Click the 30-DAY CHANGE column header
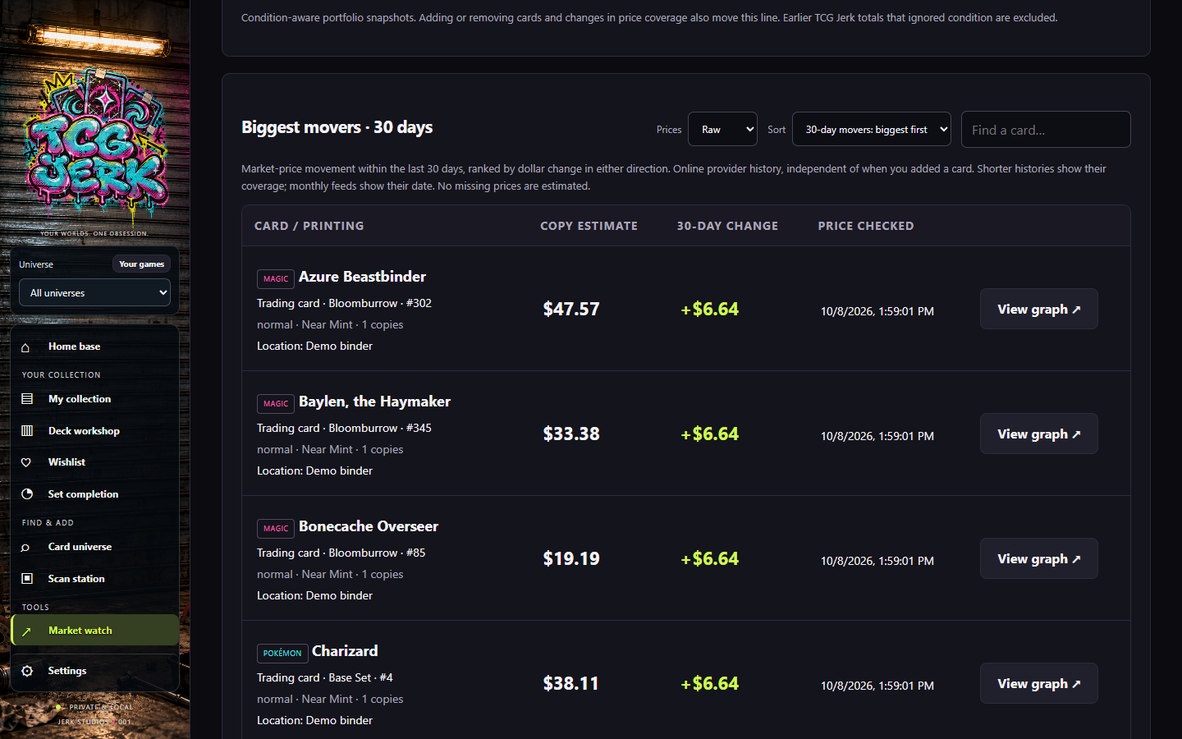 pyautogui.click(x=727, y=226)
